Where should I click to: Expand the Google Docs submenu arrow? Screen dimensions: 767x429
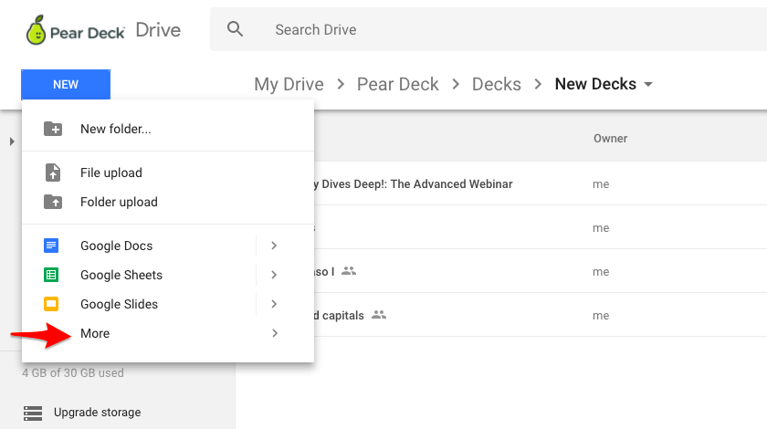pos(274,246)
